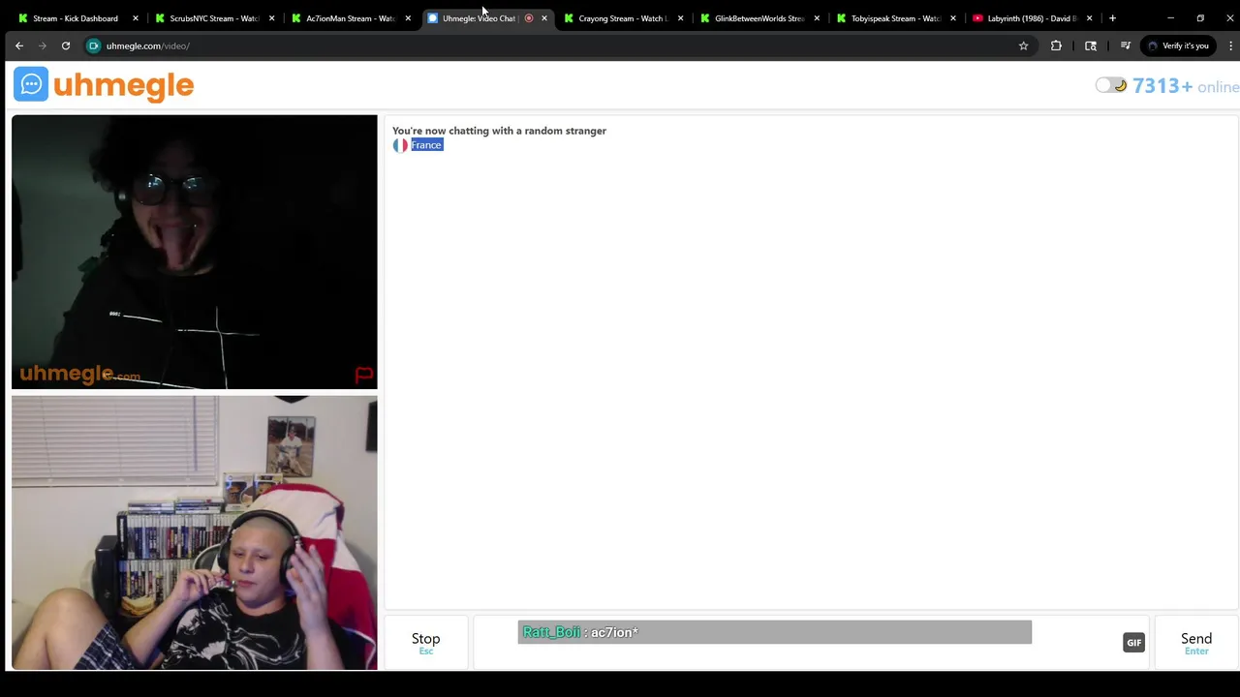Screen dimensions: 1240x697
Task: Close the Ac7ionMan Stream tab
Action: [408, 18]
